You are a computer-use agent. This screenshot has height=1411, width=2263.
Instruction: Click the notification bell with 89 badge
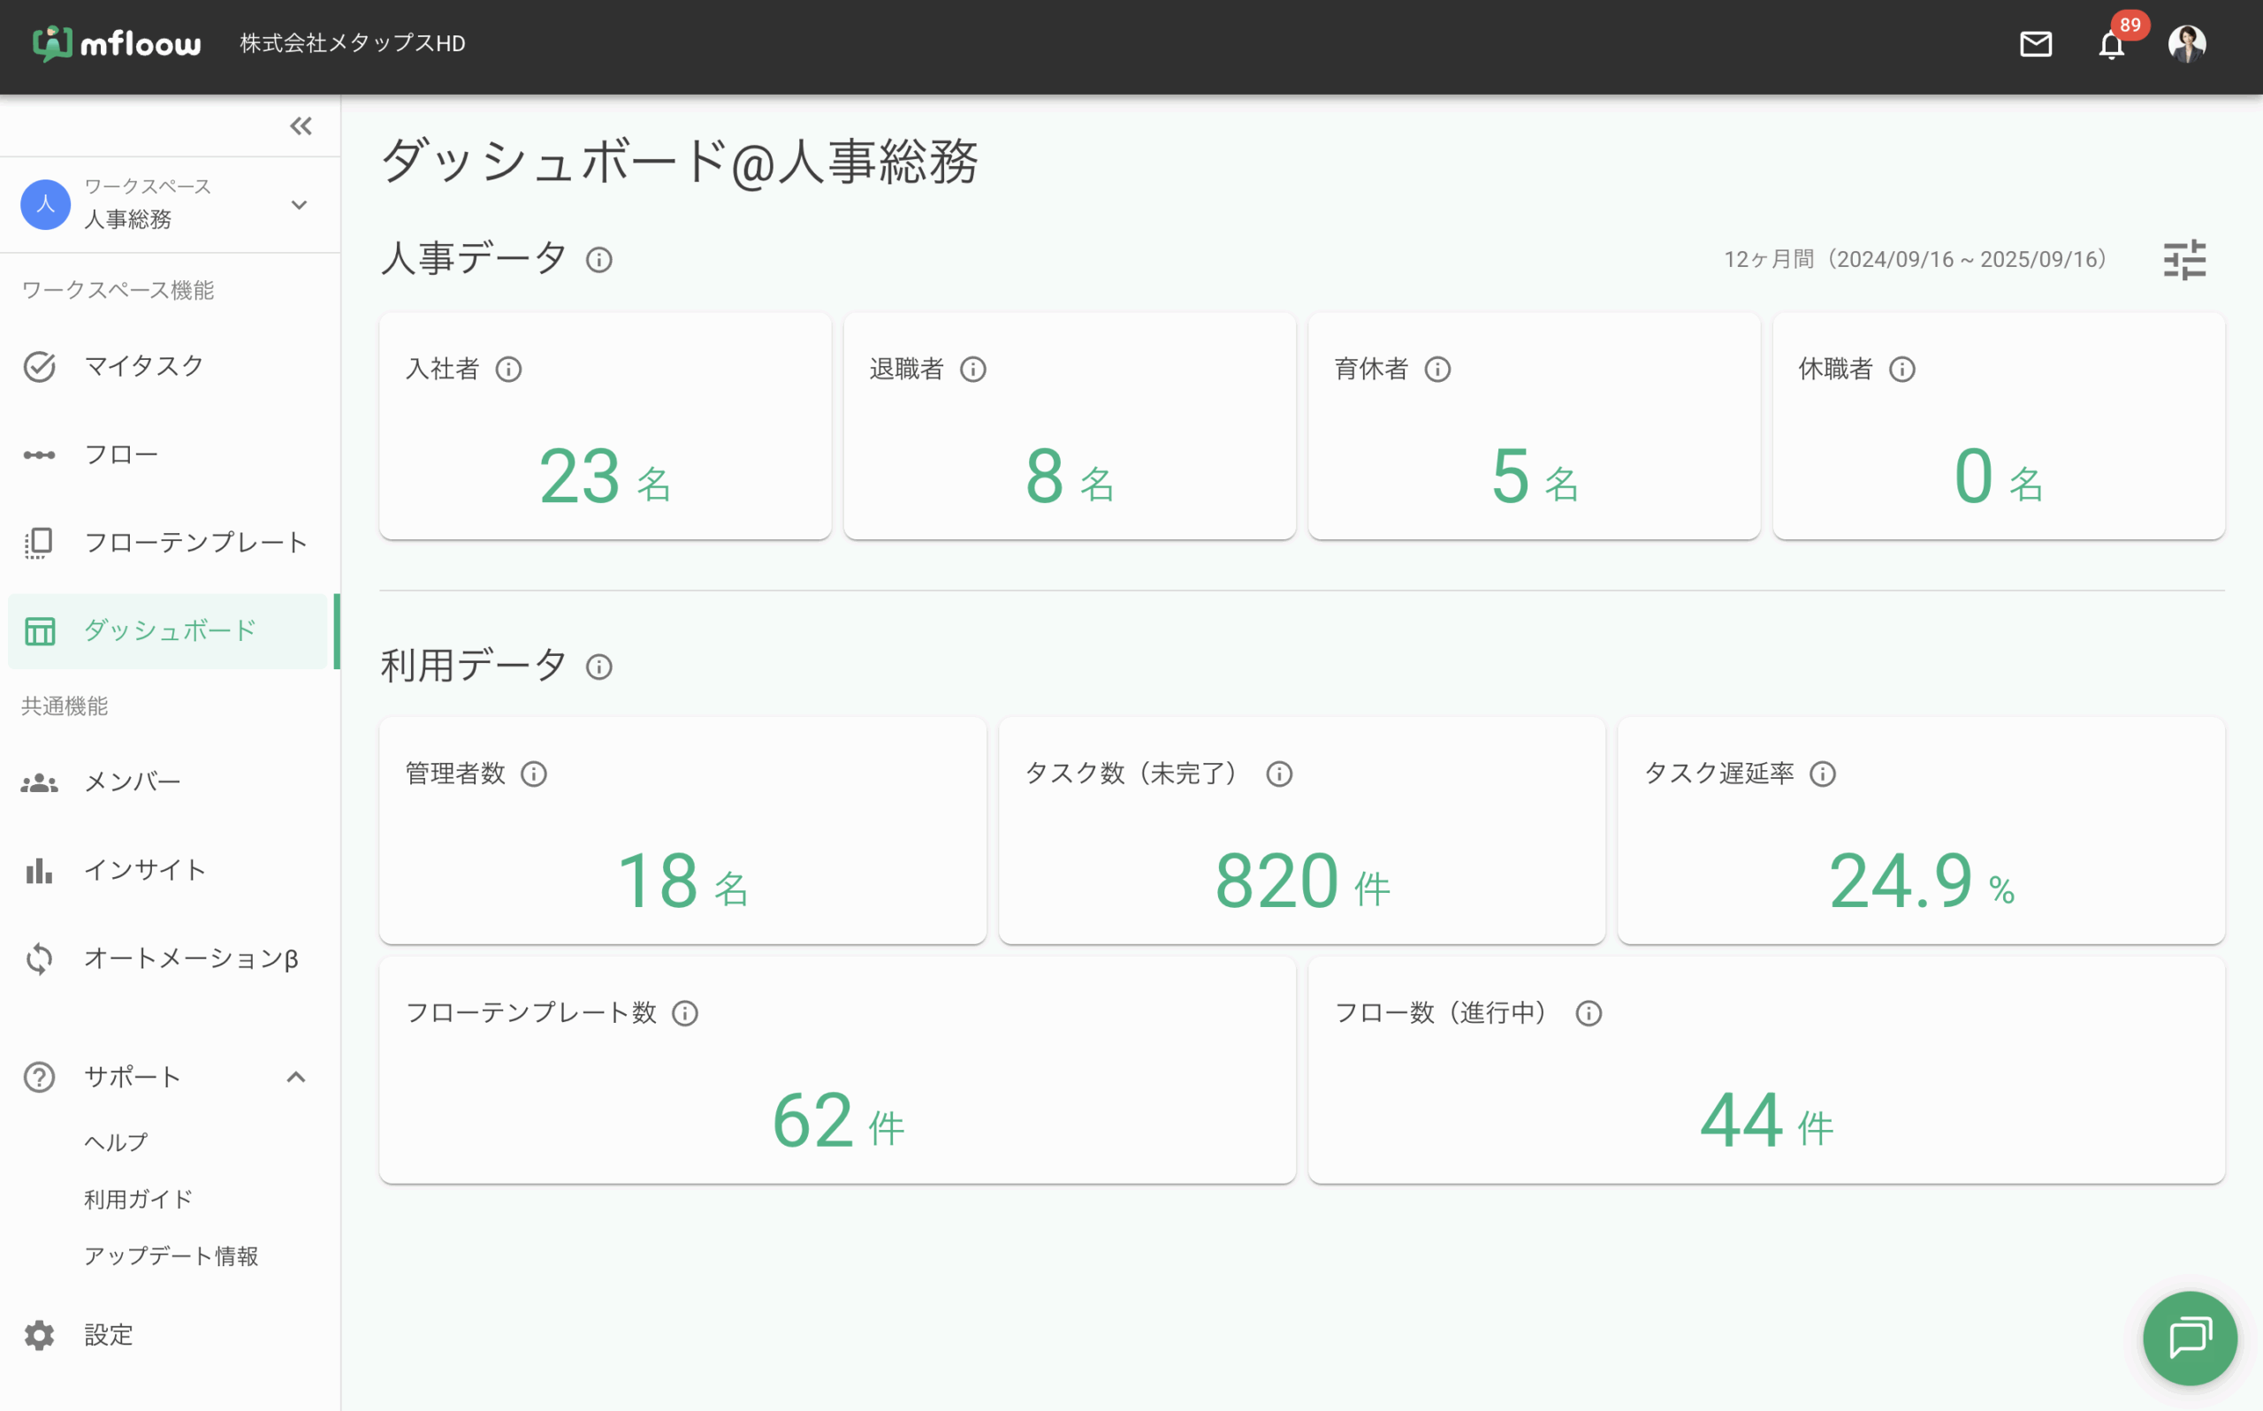(x=2112, y=44)
